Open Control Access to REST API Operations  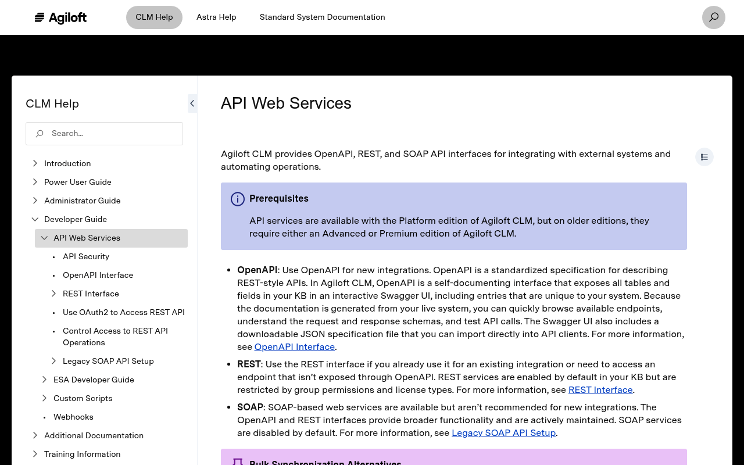click(116, 337)
